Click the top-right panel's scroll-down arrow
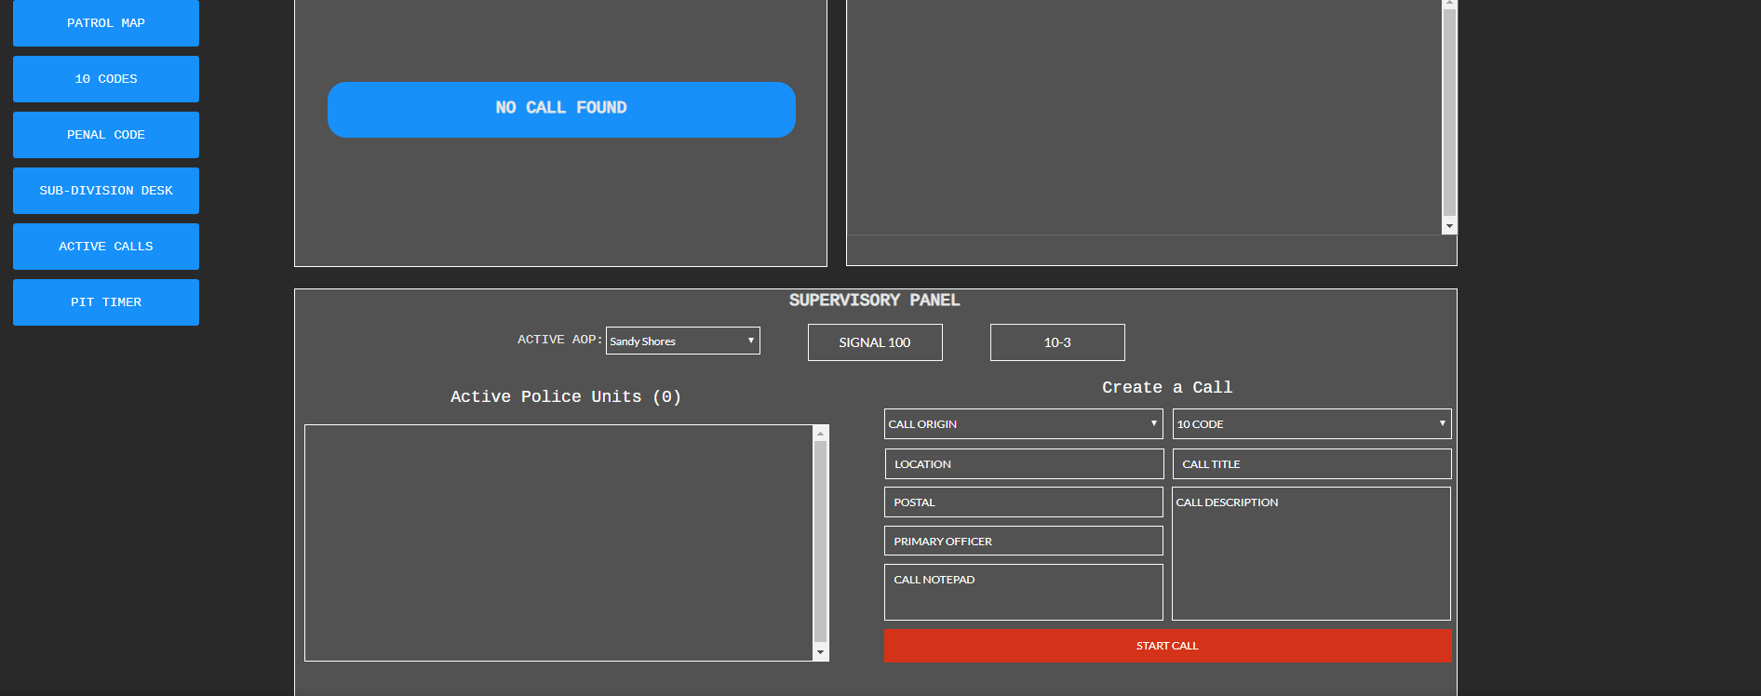 [1449, 226]
